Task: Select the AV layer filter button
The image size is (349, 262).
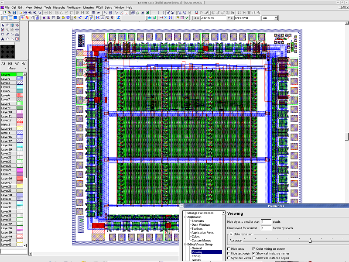Action: click(17, 64)
